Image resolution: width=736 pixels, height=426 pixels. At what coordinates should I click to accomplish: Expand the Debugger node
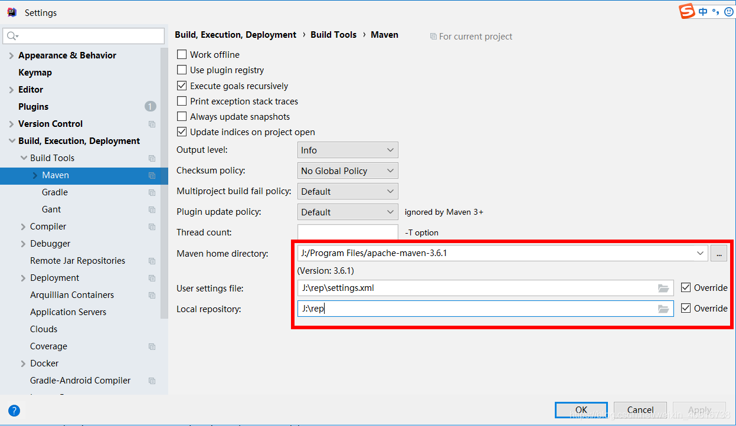(23, 244)
